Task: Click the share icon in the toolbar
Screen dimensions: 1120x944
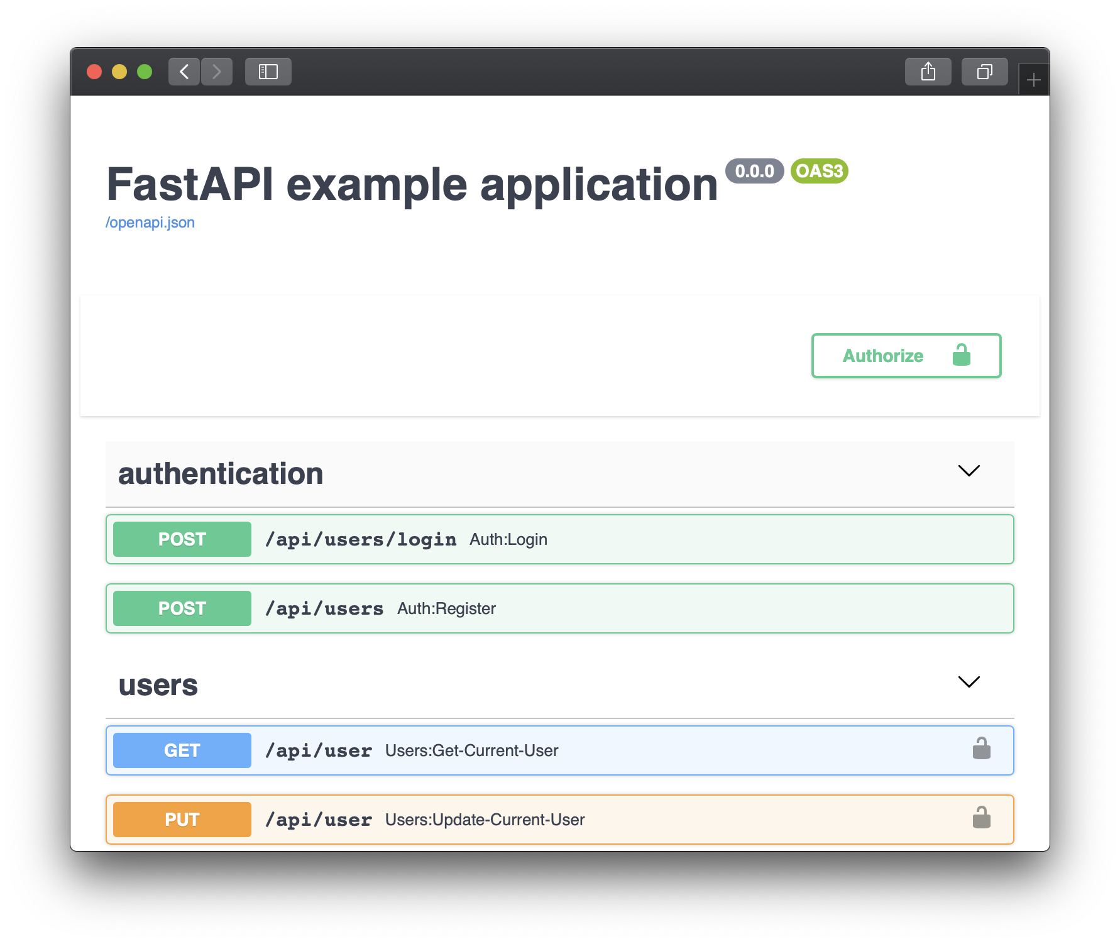Action: point(928,71)
